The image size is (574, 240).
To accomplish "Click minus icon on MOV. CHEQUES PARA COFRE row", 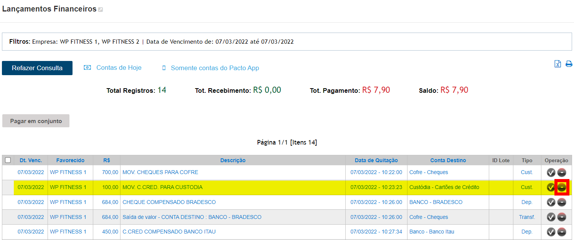I will 562,173.
